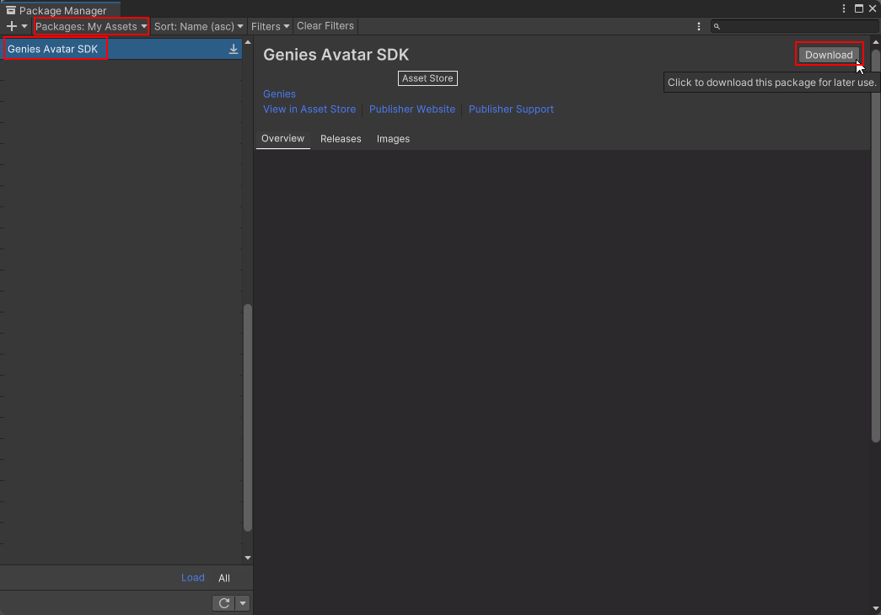Image resolution: width=881 pixels, height=615 pixels.
Task: Click the left list scroll-down arrow
Action: (x=248, y=558)
